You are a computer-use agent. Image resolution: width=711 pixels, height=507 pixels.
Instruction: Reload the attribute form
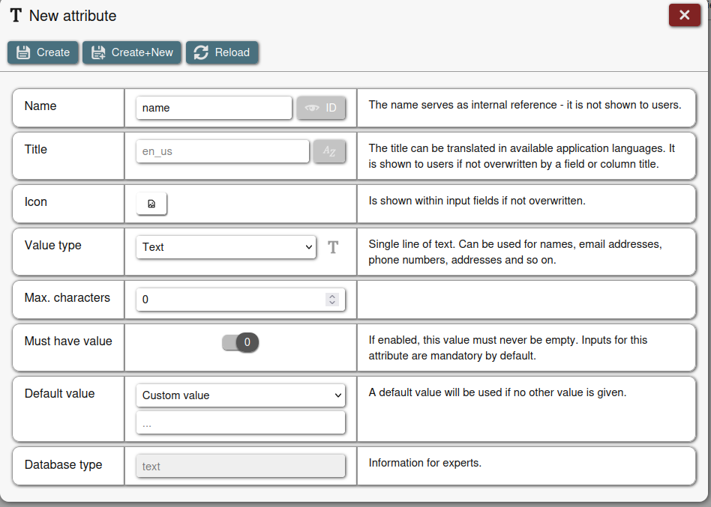pos(222,52)
